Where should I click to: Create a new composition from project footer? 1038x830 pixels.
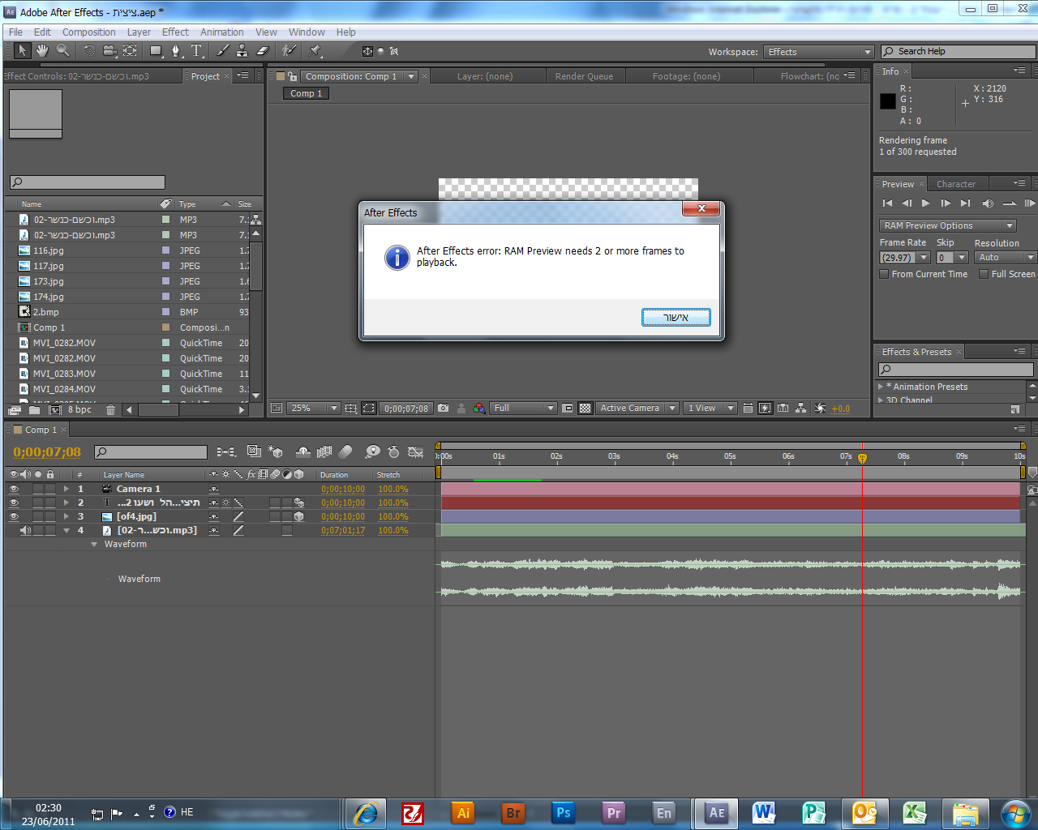[55, 410]
